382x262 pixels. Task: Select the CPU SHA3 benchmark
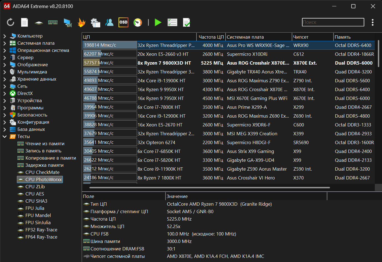[36, 201]
